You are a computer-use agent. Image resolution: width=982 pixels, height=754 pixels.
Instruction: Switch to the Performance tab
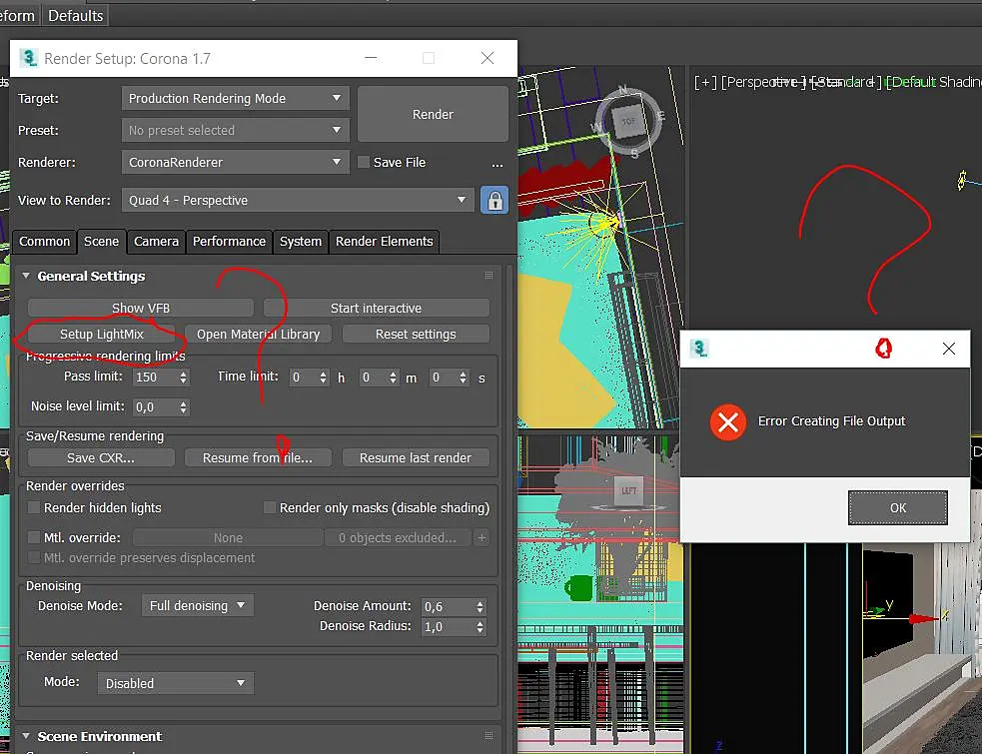point(229,242)
